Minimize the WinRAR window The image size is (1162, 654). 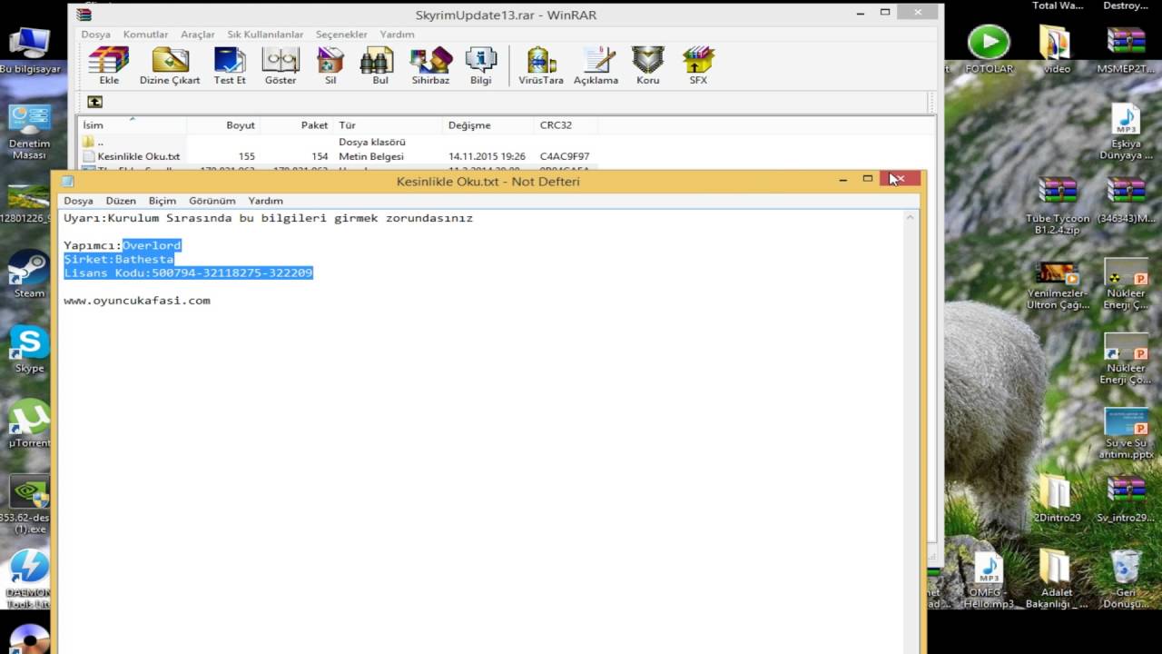[x=860, y=13]
